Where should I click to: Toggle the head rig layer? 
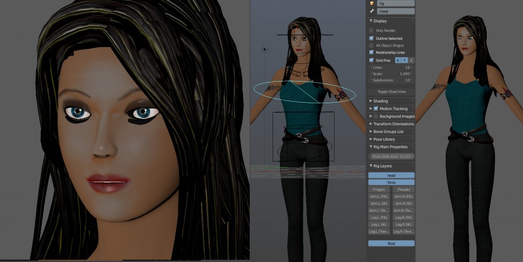(x=392, y=175)
